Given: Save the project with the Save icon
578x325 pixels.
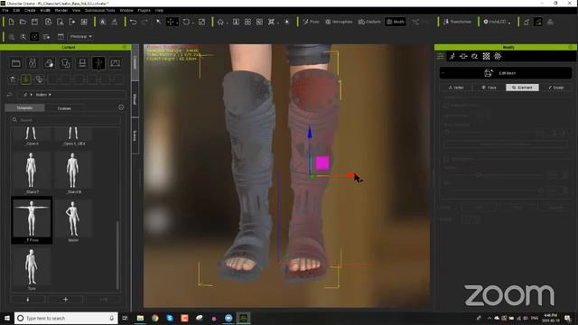Looking at the screenshot, I should coord(34,22).
